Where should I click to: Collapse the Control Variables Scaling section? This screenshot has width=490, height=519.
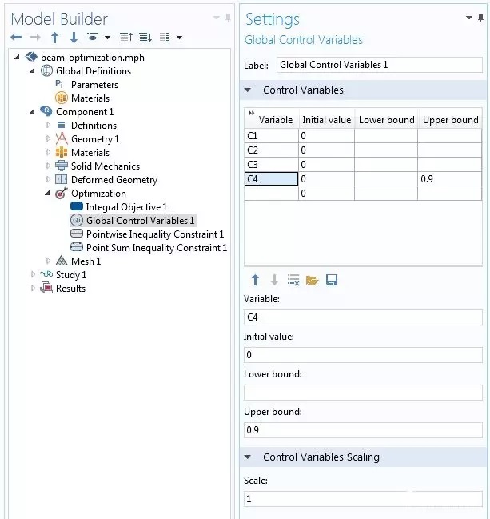[x=248, y=457]
